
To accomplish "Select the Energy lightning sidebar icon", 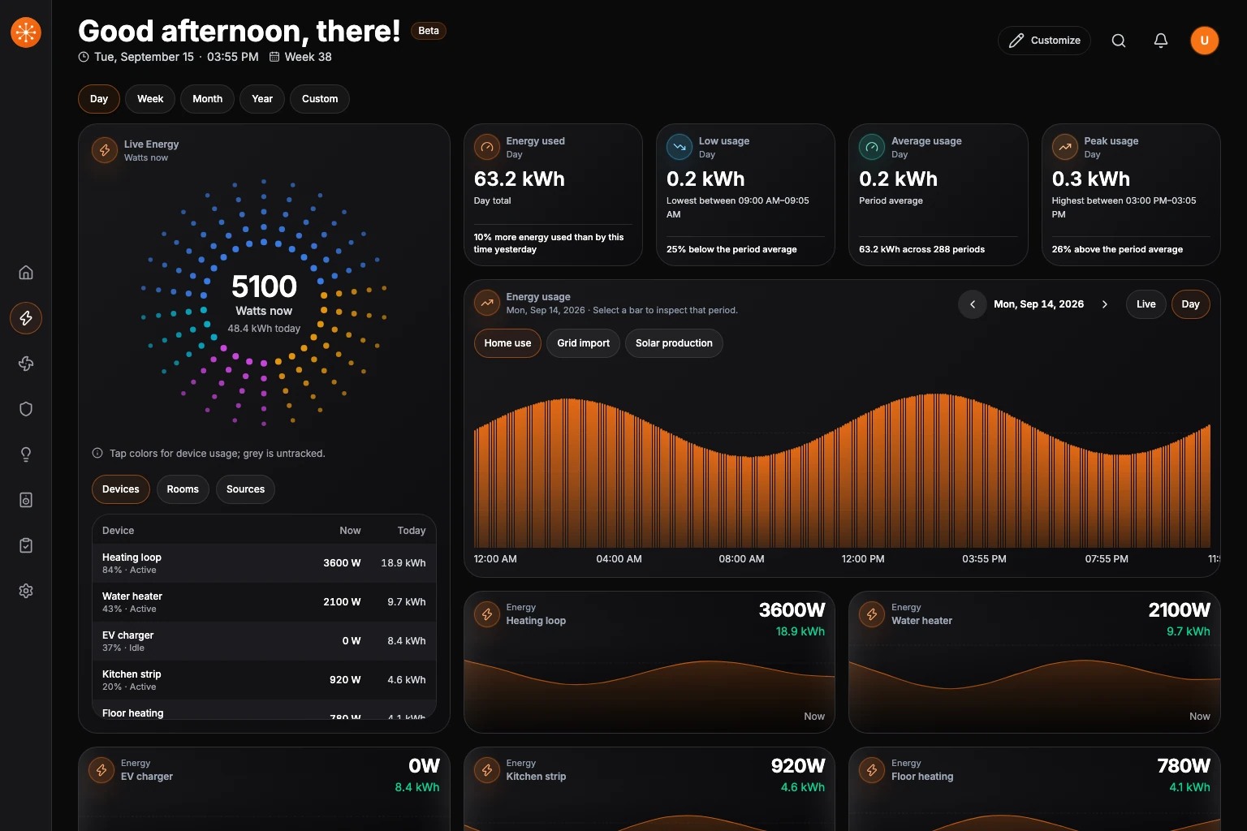I will pyautogui.click(x=26, y=318).
